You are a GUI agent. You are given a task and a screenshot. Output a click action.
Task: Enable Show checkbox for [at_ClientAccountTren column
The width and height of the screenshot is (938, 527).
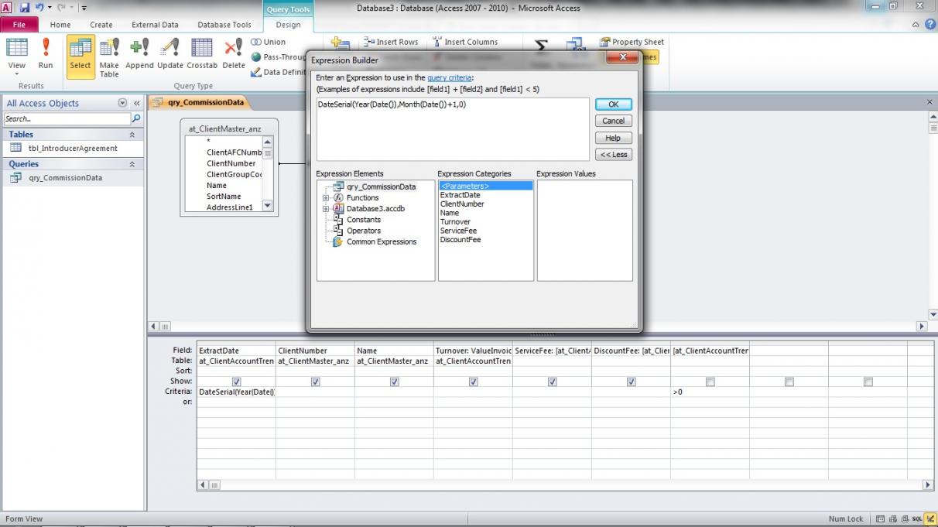[710, 382]
